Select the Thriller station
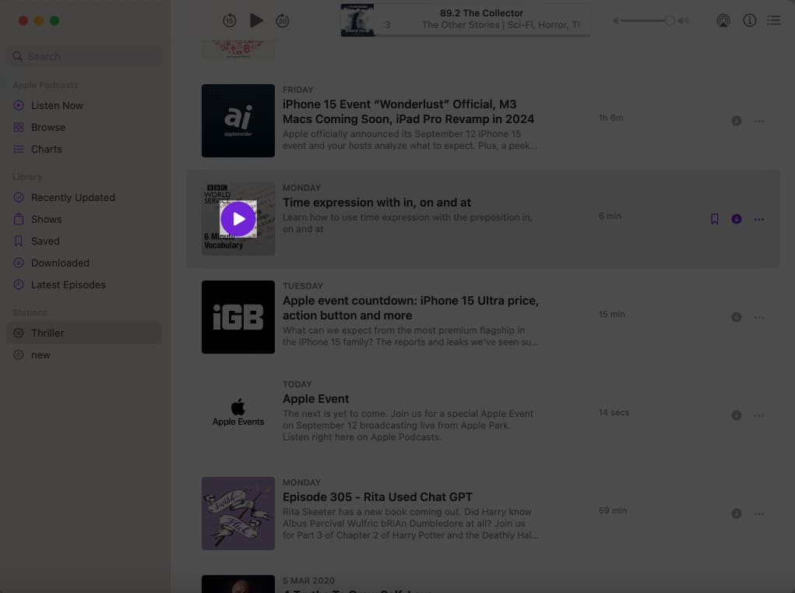Screen dimensions: 795x593 [x=84, y=333]
